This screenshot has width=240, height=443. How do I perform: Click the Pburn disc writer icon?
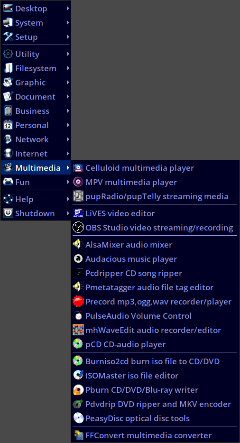[x=78, y=390]
